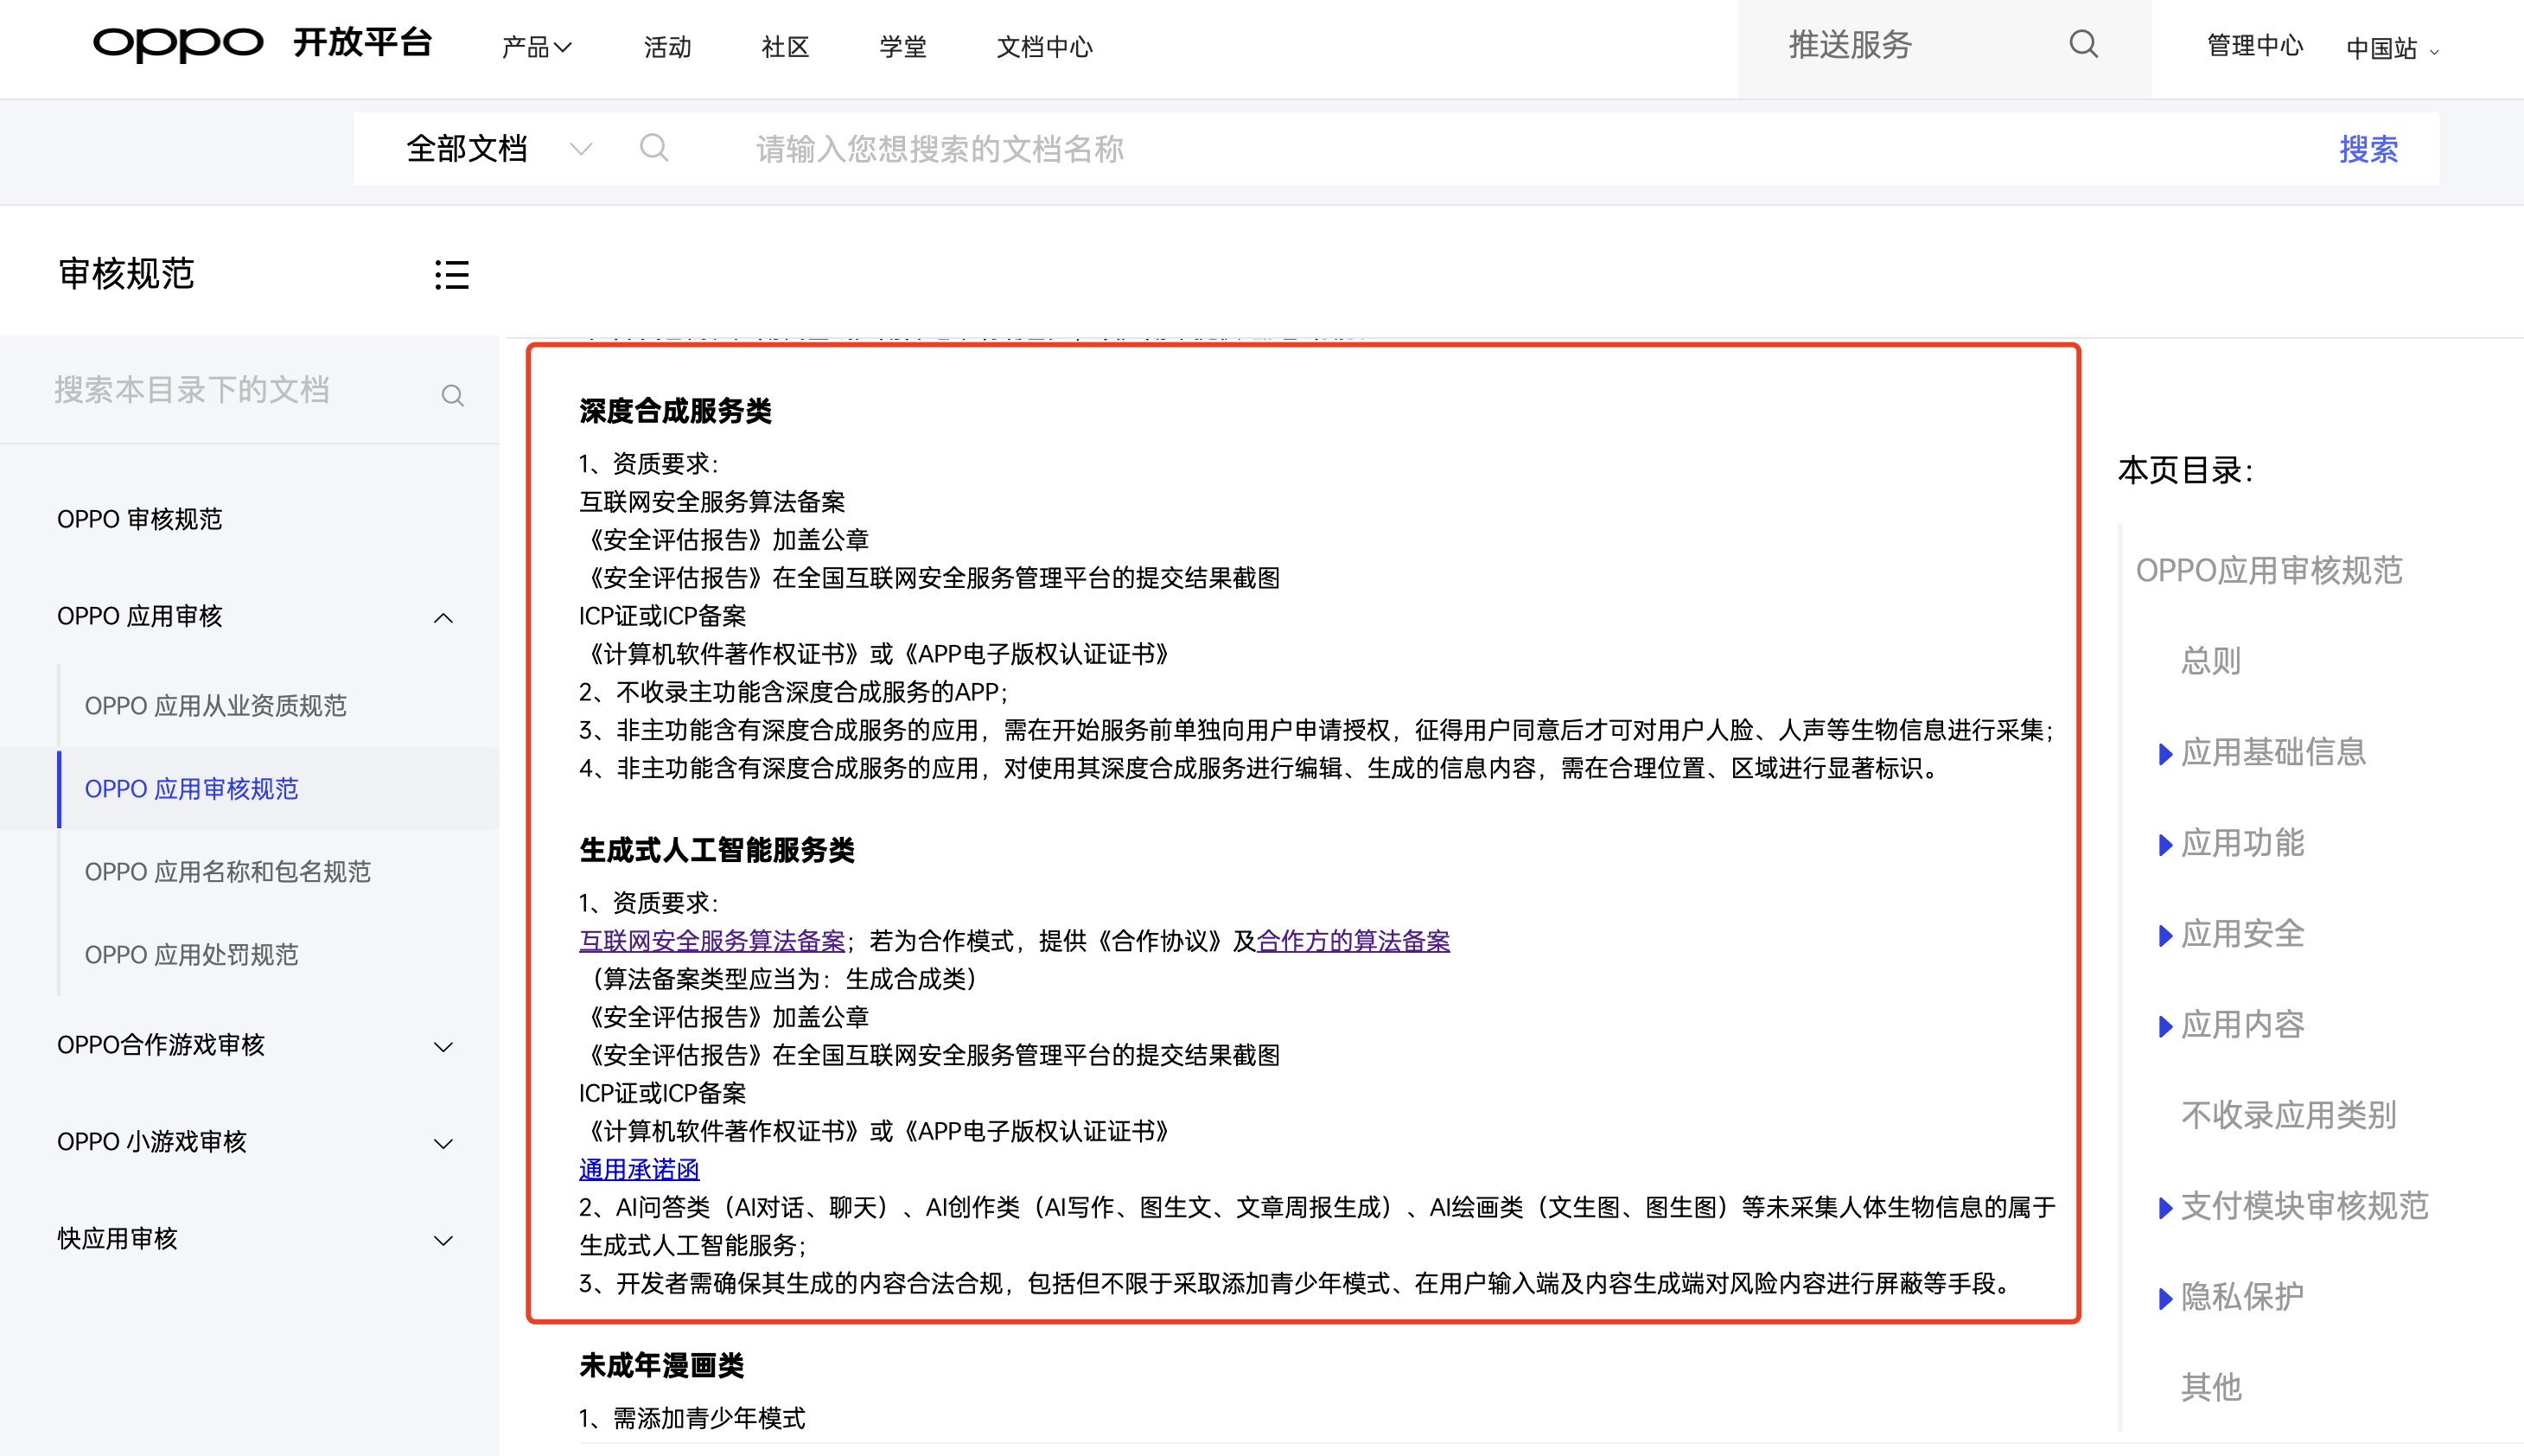This screenshot has width=2524, height=1456.
Task: Collapse the OPPO 应用审核 section chevron
Action: (443, 617)
